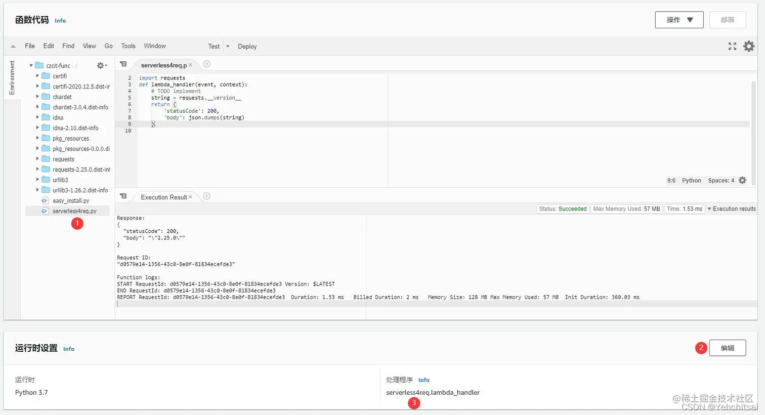The height and width of the screenshot is (415, 765).
Task: Click the Python 3.7 runtime value
Action: click(31, 393)
